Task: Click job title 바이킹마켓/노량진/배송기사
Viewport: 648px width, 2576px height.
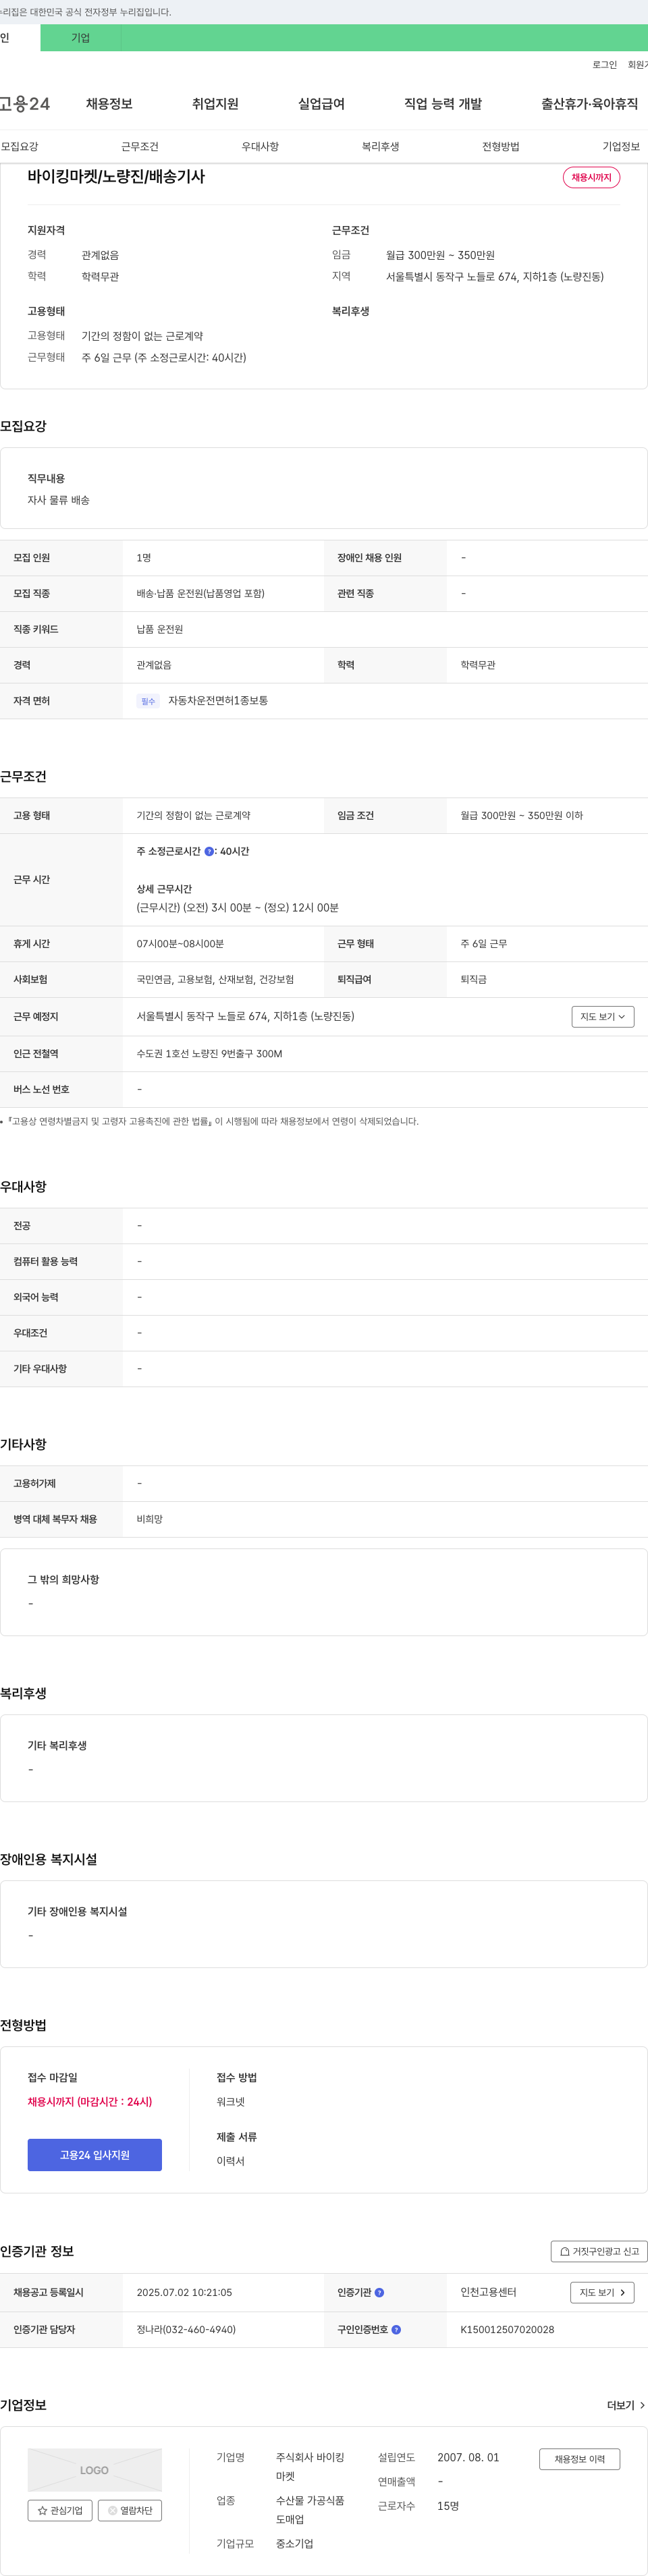Action: tap(116, 176)
